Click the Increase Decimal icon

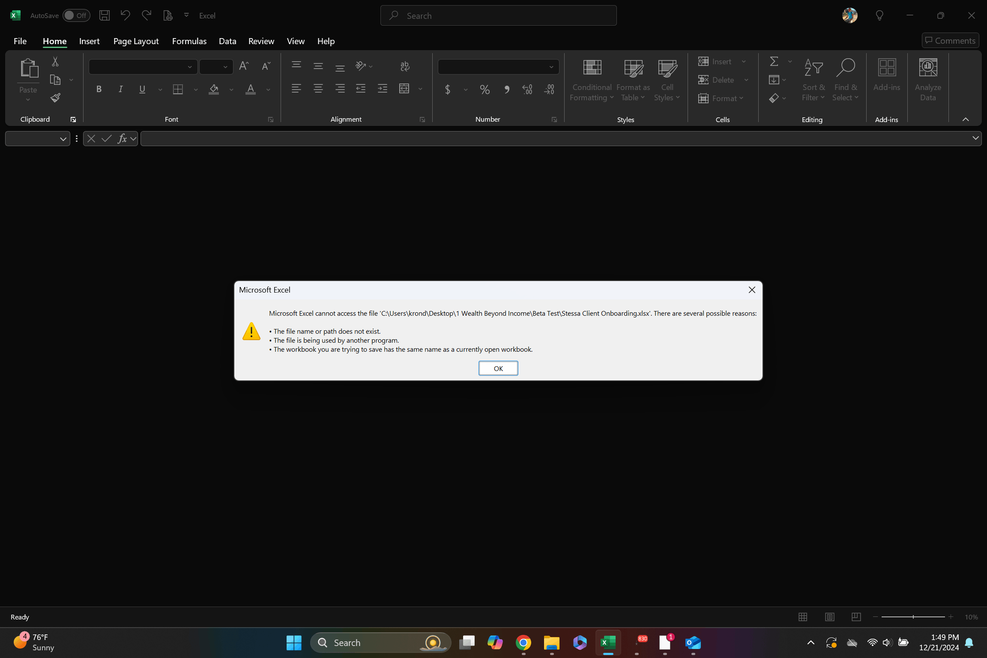(x=526, y=89)
